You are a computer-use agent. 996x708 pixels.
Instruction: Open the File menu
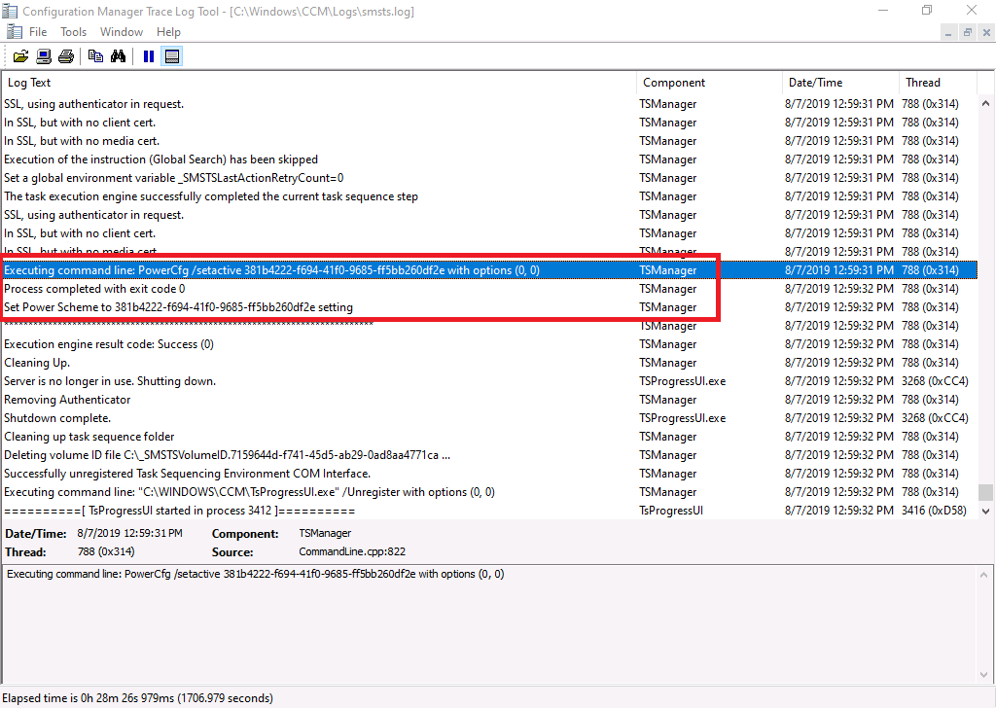click(38, 32)
